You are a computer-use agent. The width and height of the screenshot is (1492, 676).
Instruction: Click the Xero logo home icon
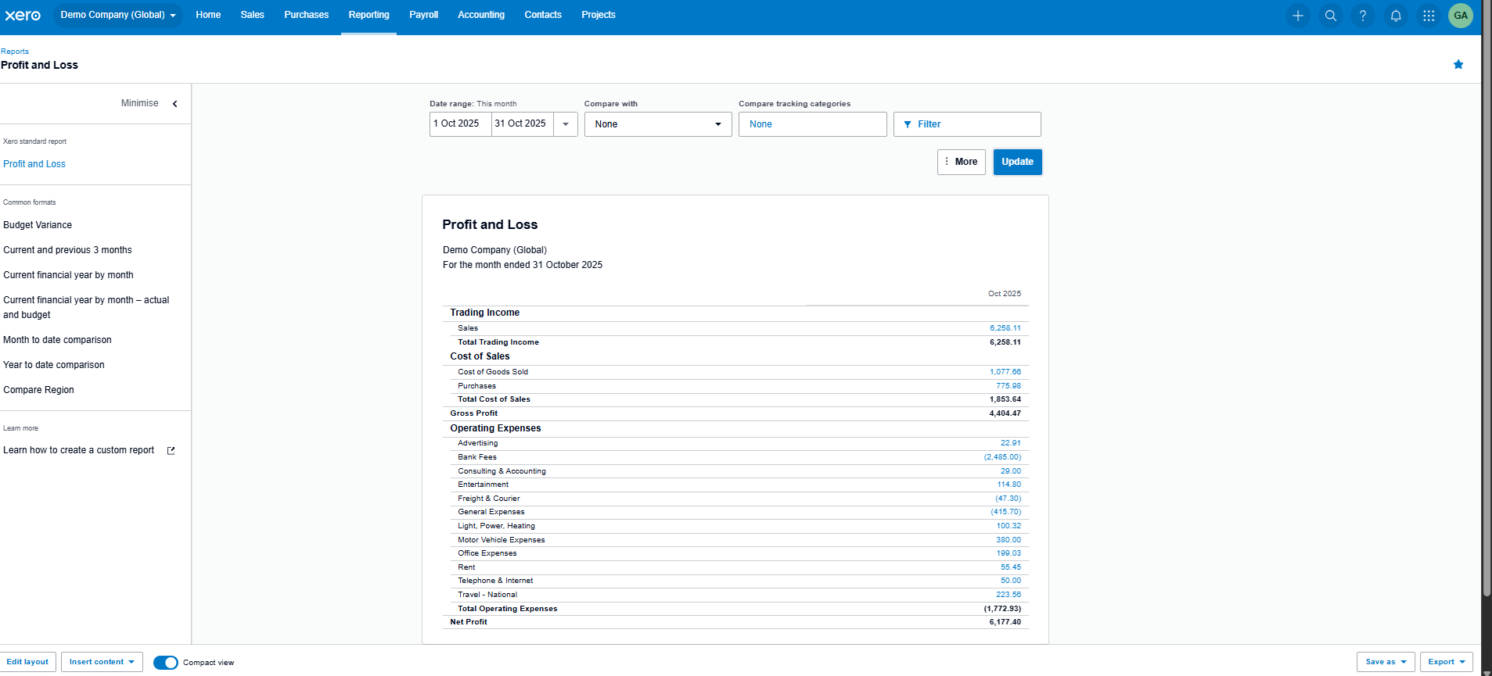click(x=23, y=16)
